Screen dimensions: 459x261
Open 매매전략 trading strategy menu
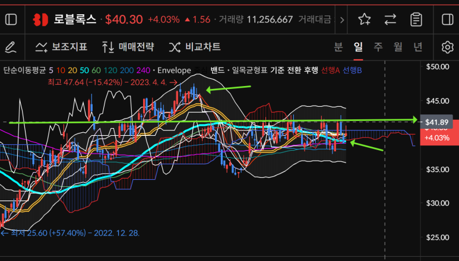click(128, 47)
